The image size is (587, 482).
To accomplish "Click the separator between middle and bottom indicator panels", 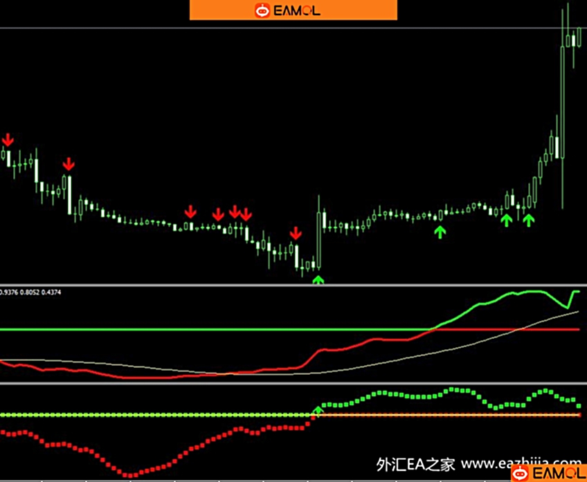I will [x=293, y=383].
